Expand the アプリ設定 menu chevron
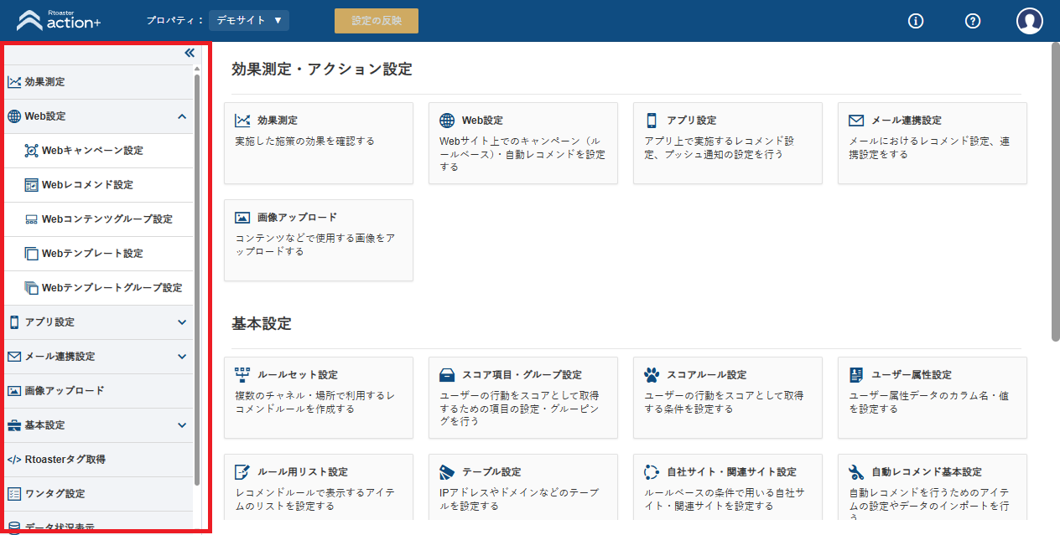Viewport: 1060px width, 535px height. [182, 322]
